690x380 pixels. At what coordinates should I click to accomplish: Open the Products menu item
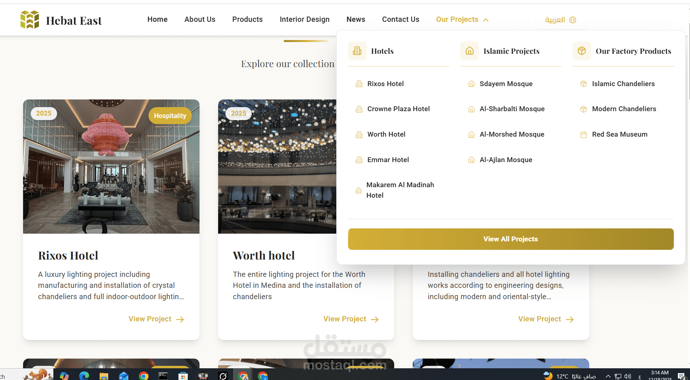247,19
